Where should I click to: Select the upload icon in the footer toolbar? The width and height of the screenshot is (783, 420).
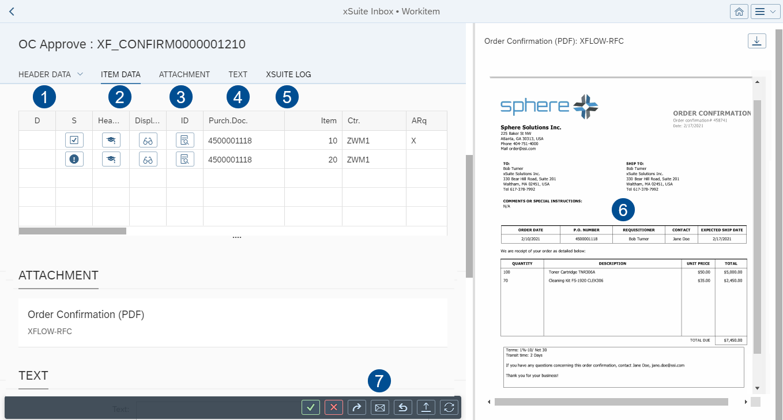tap(426, 407)
